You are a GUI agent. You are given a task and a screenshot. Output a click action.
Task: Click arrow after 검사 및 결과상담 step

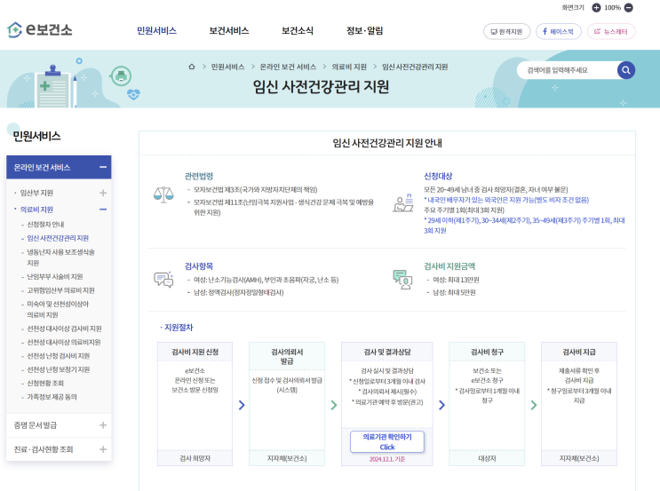(x=441, y=405)
